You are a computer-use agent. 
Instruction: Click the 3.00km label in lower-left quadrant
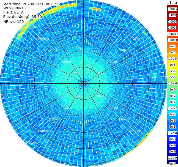54,119
